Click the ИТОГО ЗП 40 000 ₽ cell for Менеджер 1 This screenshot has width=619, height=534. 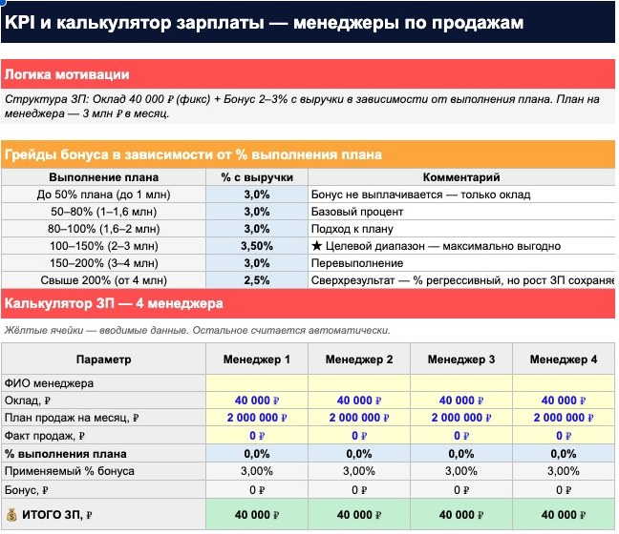coord(257,514)
